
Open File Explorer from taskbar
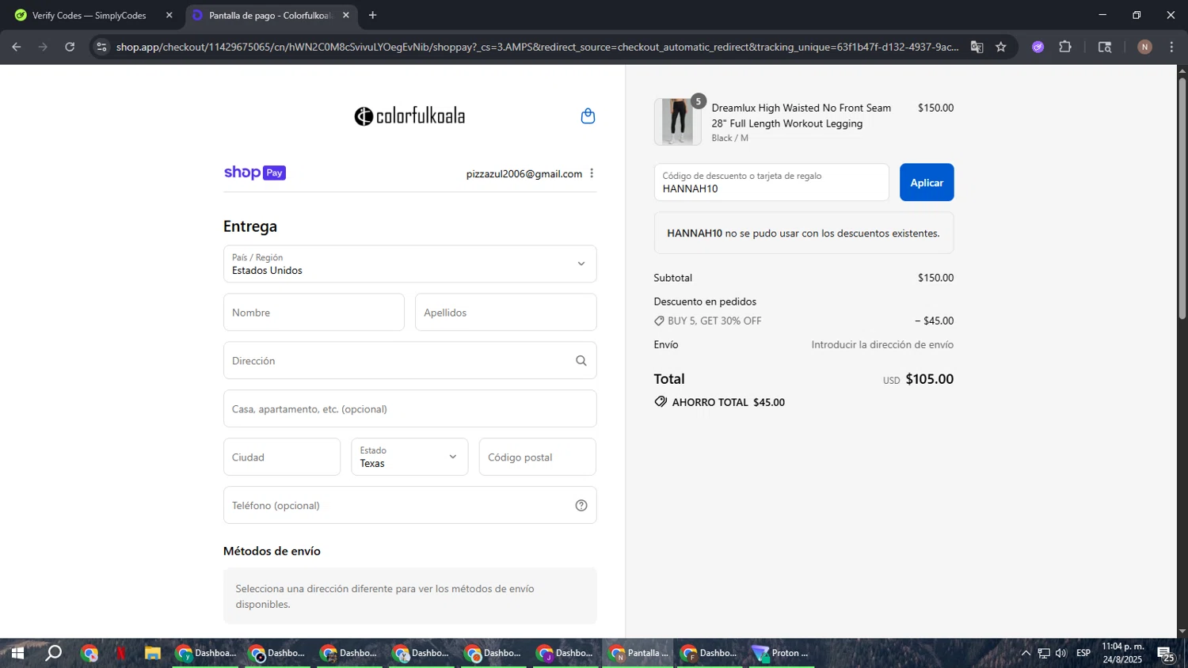[x=153, y=653]
